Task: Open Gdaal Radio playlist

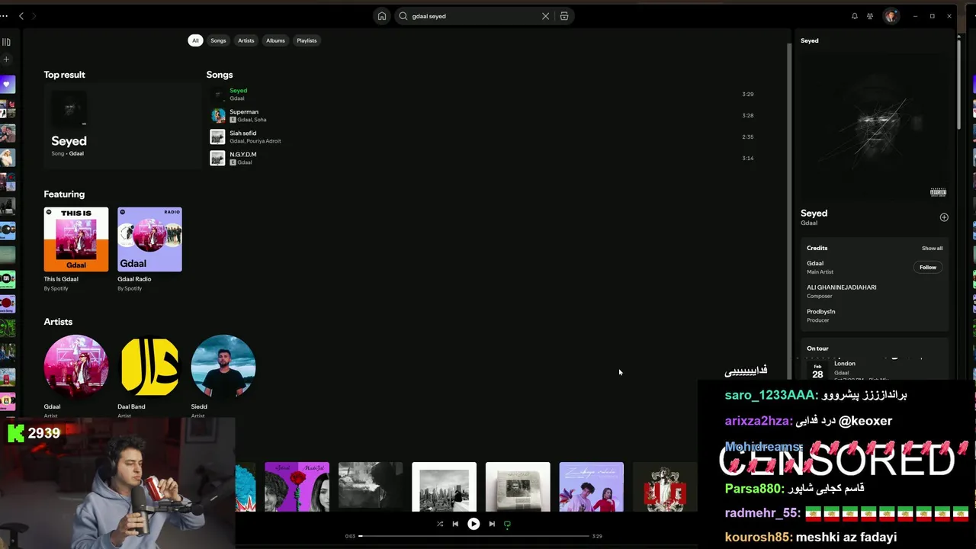Action: click(149, 249)
